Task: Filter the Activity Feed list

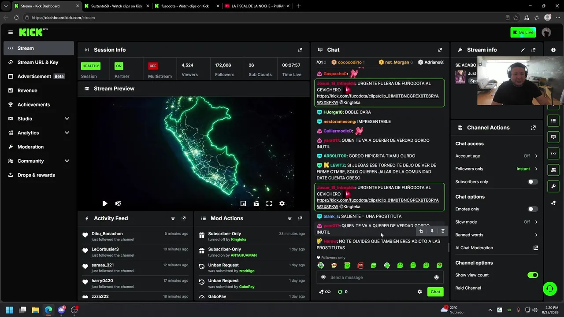Action: tap(173, 218)
